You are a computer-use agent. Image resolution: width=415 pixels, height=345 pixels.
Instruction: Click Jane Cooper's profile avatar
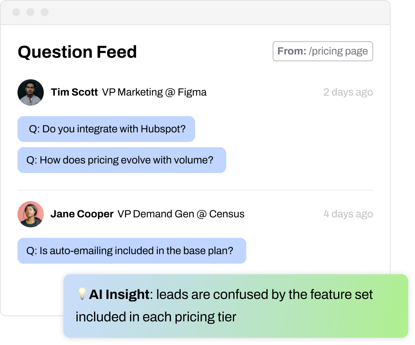30,214
